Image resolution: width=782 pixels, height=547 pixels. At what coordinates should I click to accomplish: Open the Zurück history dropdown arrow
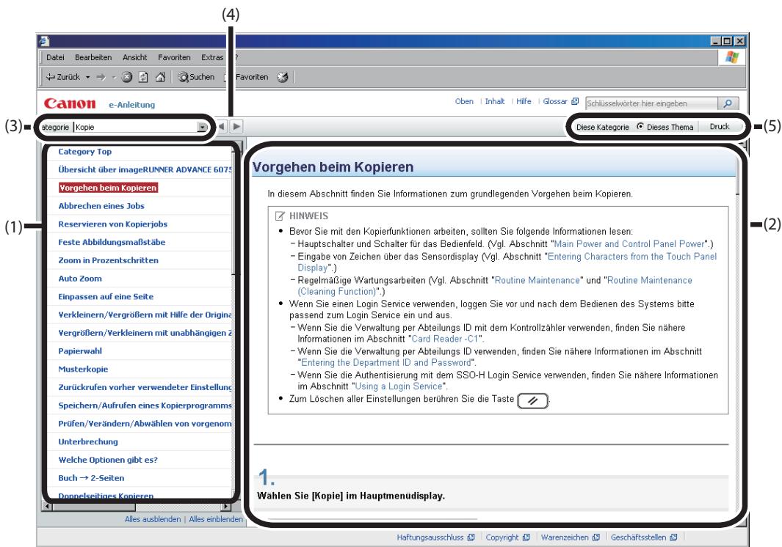(88, 77)
